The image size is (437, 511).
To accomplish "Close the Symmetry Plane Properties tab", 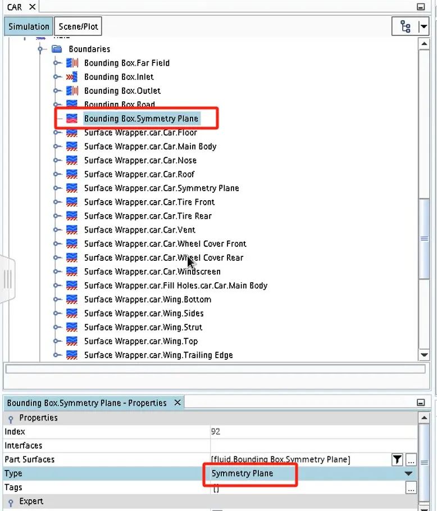I will (177, 403).
